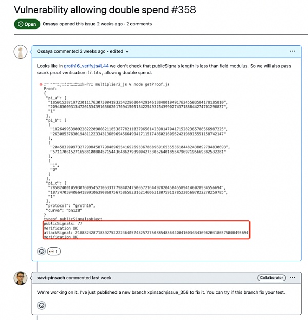Screen dimensions: 308x320
Task: Click xavi-pinsach username in comment header
Action: 54,278
